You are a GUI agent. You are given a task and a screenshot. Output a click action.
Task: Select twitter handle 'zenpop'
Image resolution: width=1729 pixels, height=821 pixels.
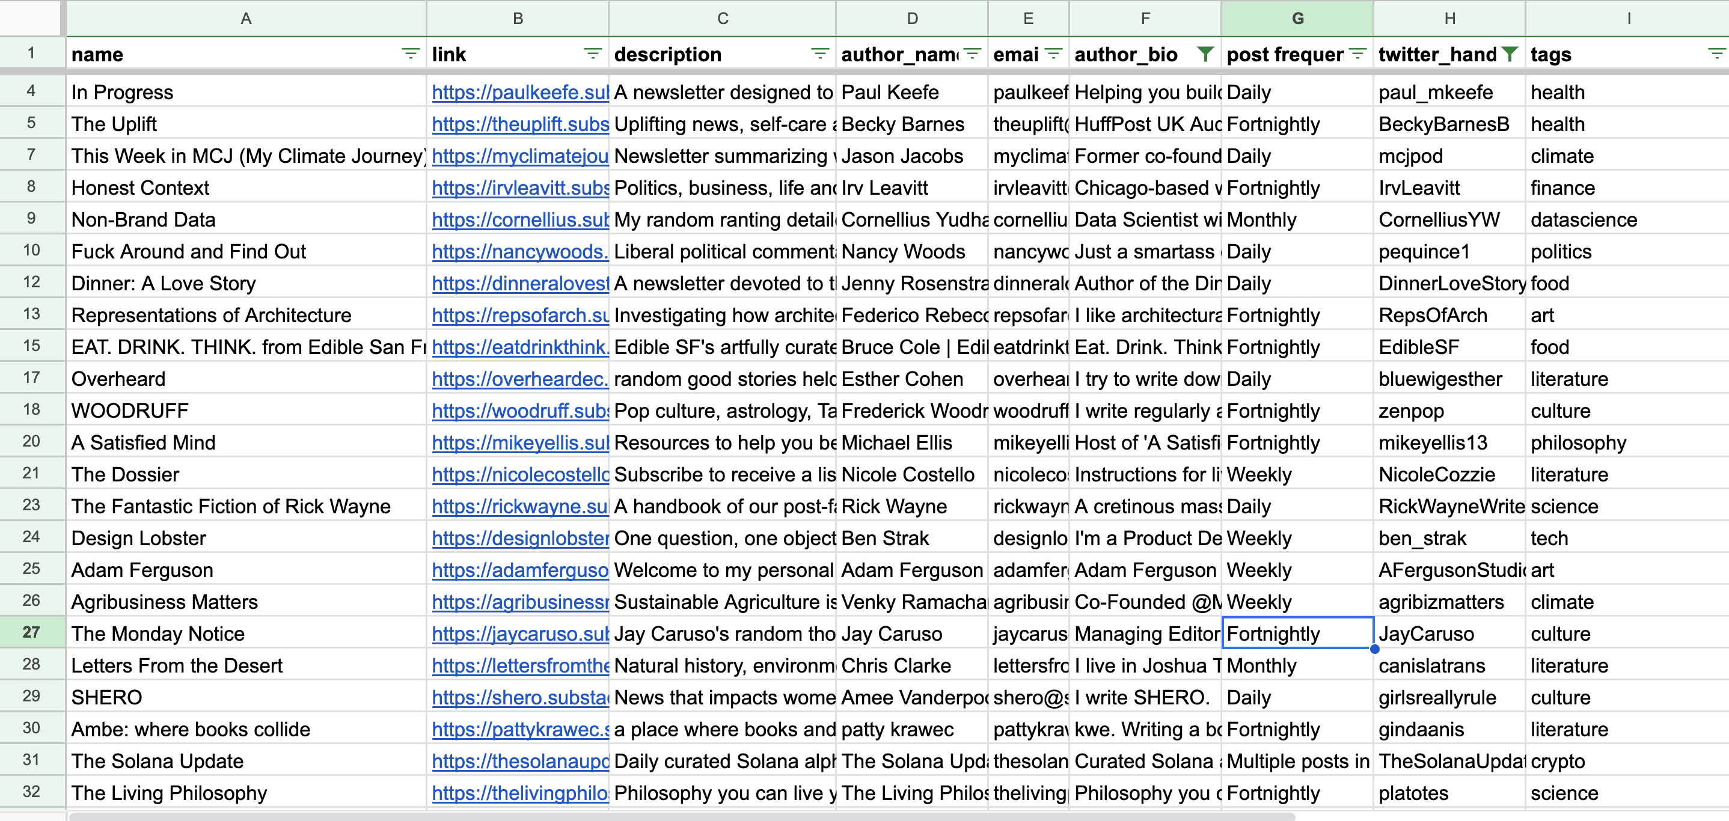(1450, 410)
